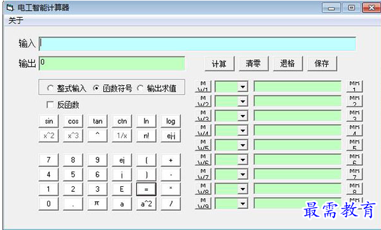This screenshot has height=230, width=381.
Task: Click the tan function button
Action: [x=97, y=121]
